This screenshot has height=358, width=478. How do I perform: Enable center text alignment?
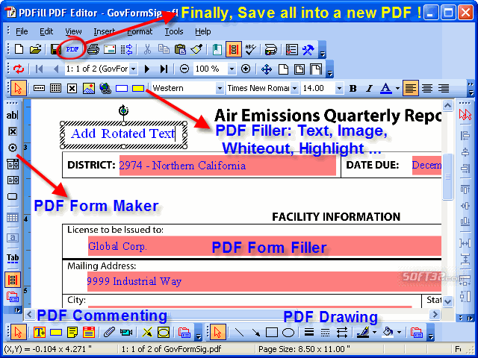pyautogui.click(x=427, y=89)
